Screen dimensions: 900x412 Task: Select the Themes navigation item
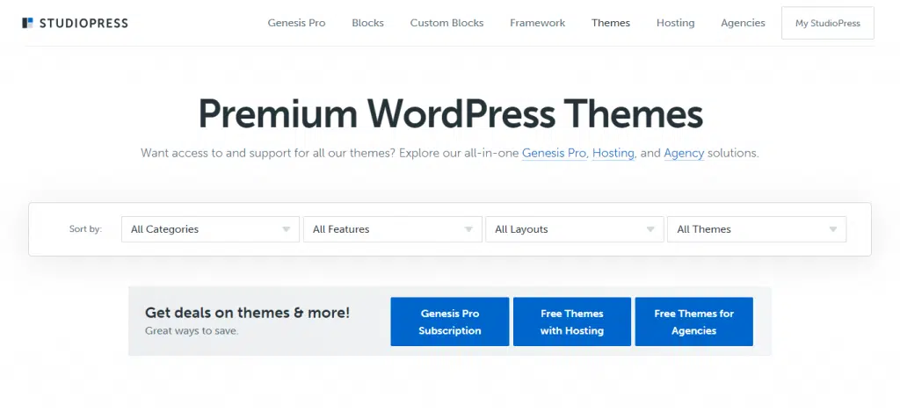[x=611, y=23]
